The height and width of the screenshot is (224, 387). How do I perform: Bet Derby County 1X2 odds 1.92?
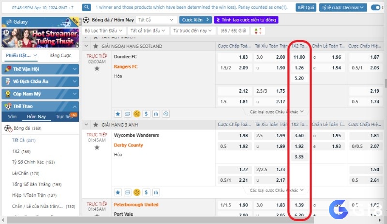click(x=299, y=146)
